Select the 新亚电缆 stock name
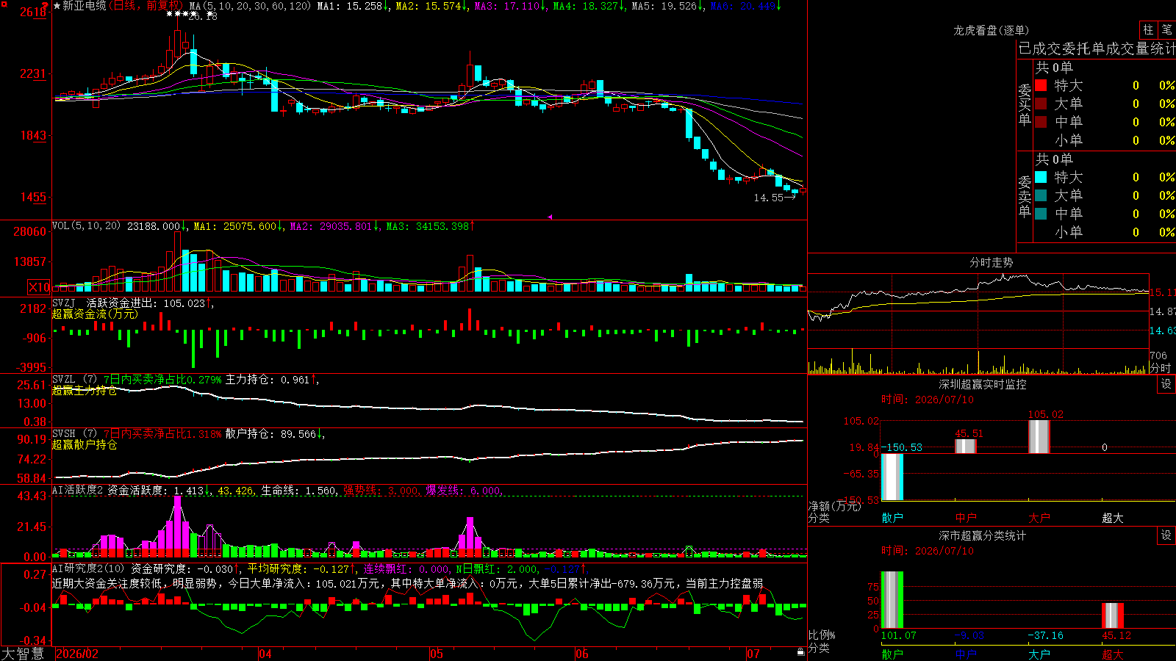This screenshot has height=661, width=1176. (85, 6)
